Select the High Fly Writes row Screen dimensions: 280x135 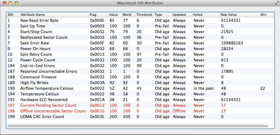(140, 83)
